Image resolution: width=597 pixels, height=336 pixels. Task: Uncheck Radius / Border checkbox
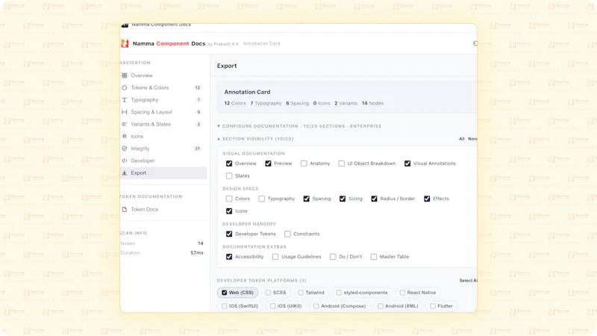coord(375,199)
